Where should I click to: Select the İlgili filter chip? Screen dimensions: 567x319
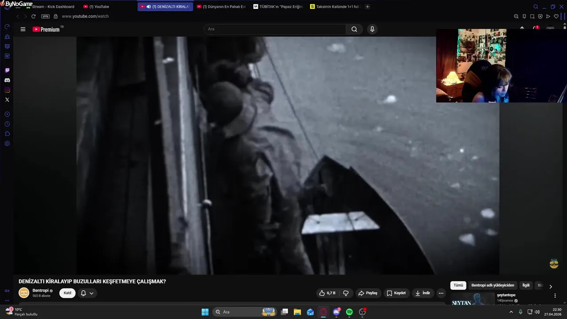pos(526,285)
